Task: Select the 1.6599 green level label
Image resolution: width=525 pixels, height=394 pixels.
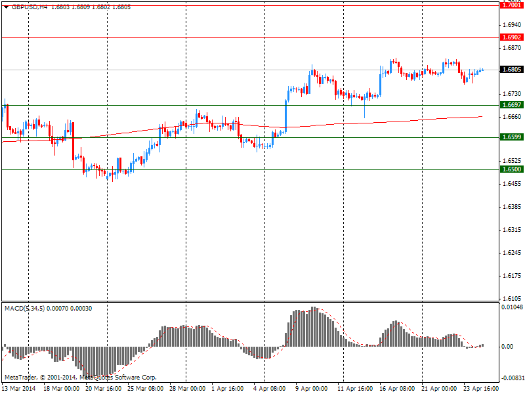Action: point(512,137)
